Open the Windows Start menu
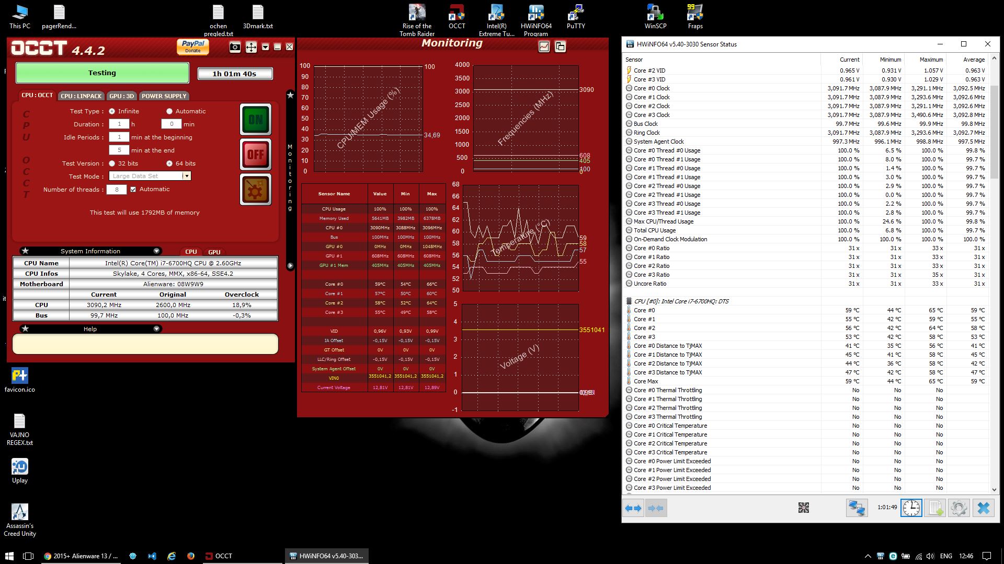 coord(8,556)
